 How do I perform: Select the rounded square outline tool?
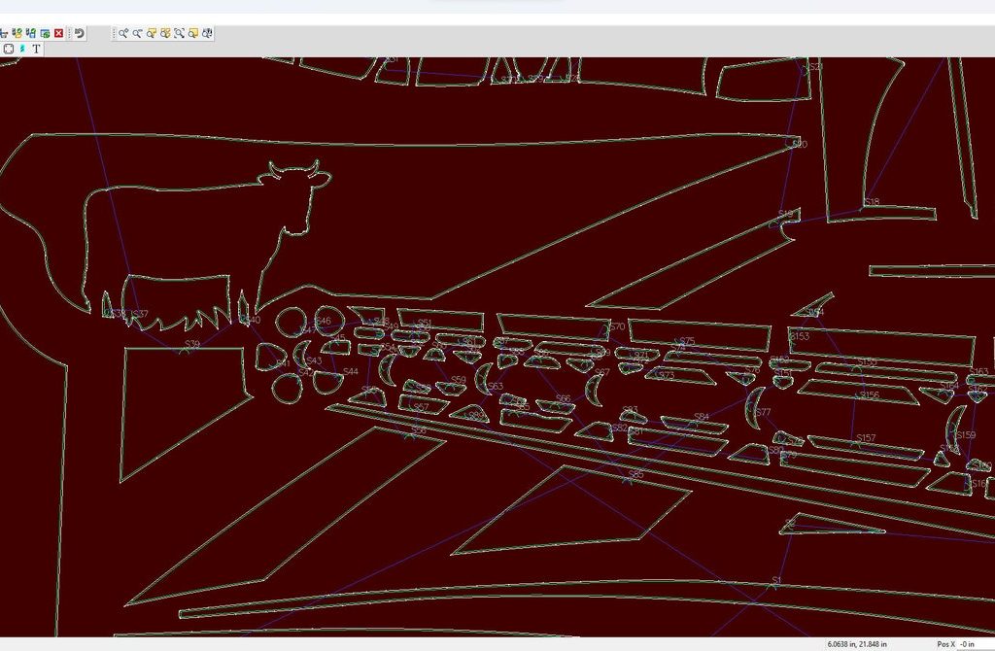(8, 49)
